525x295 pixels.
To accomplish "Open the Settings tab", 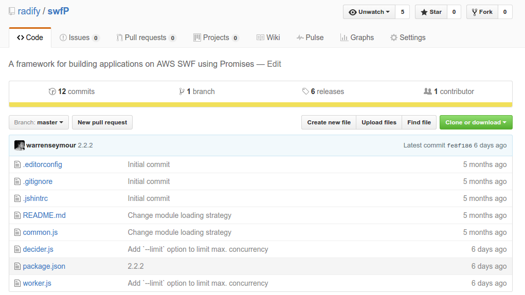I will tap(408, 38).
